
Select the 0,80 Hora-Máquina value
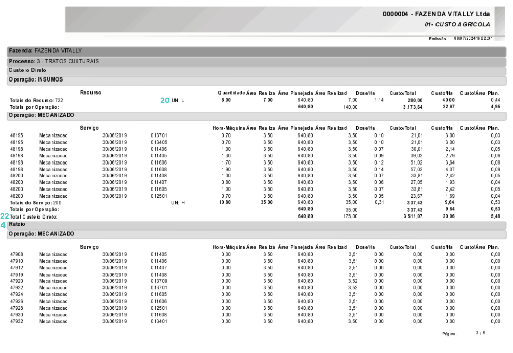(x=226, y=183)
